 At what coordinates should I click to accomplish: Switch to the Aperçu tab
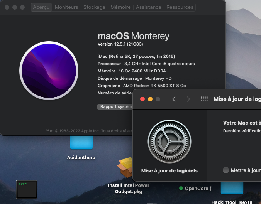point(41,7)
